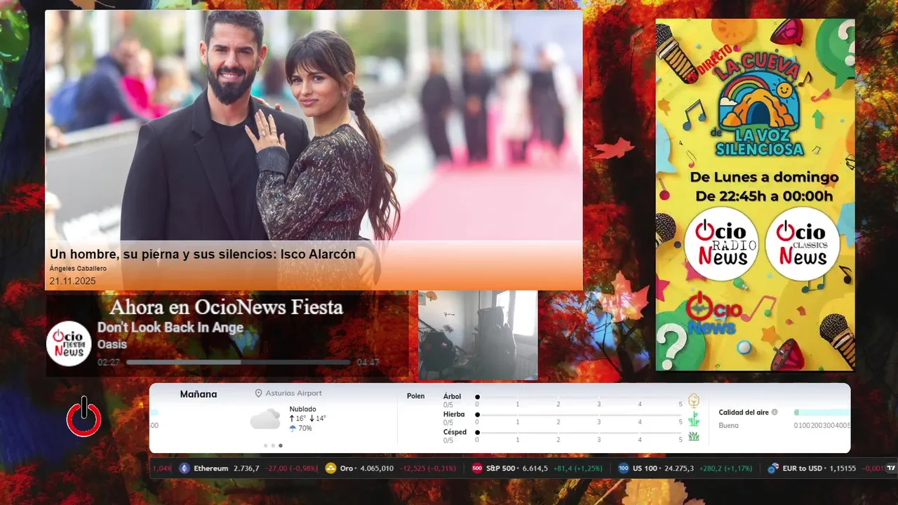Click the Ocio Radio News circle logo
898x505 pixels.
click(x=721, y=244)
